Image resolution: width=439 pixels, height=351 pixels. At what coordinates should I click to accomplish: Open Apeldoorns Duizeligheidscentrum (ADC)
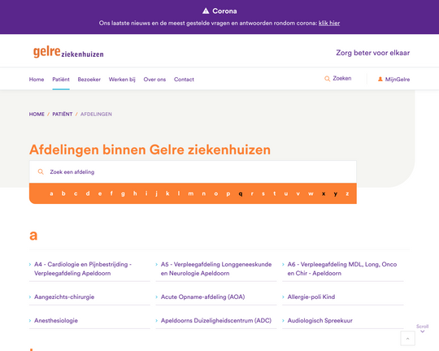pos(216,320)
